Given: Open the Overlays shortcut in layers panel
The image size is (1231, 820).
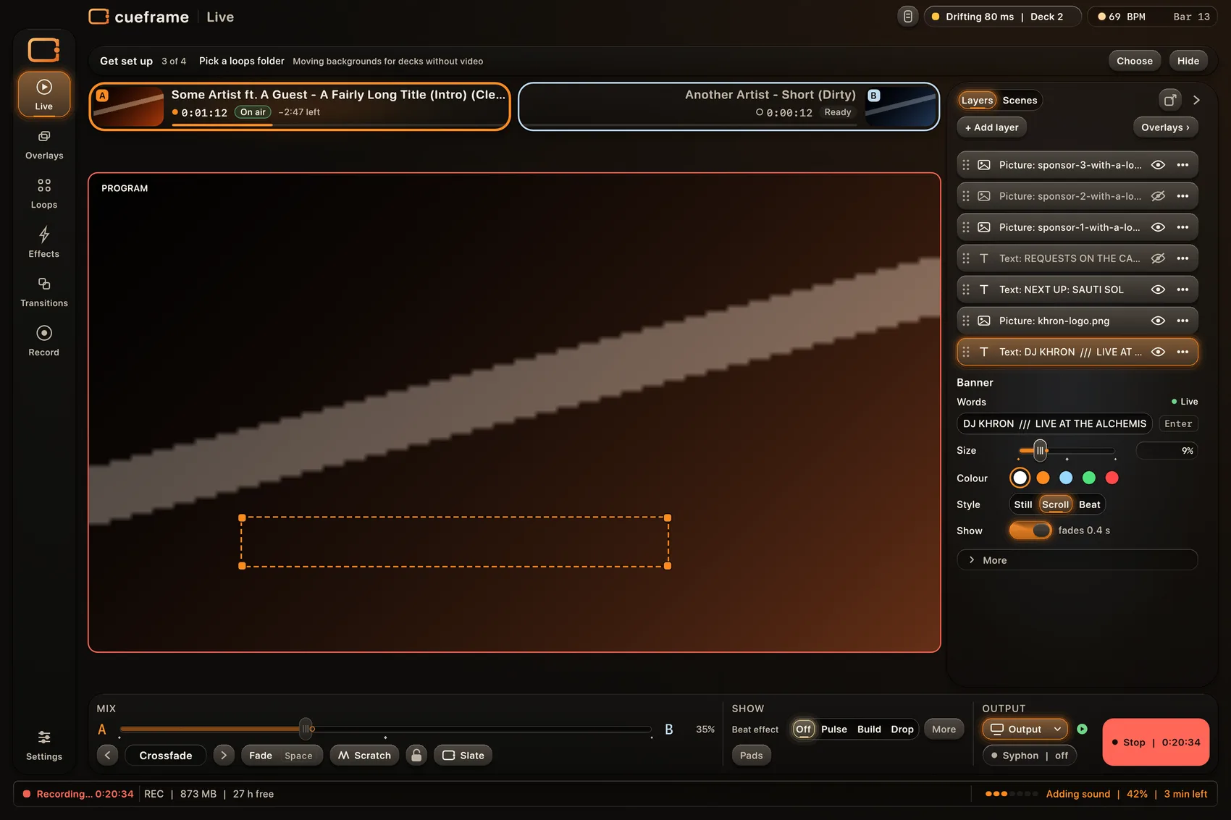Looking at the screenshot, I should (1165, 127).
